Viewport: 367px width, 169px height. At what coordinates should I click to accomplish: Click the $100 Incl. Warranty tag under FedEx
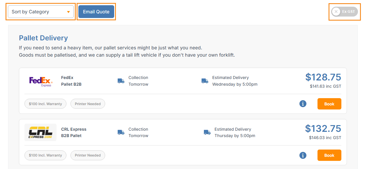pyautogui.click(x=45, y=104)
